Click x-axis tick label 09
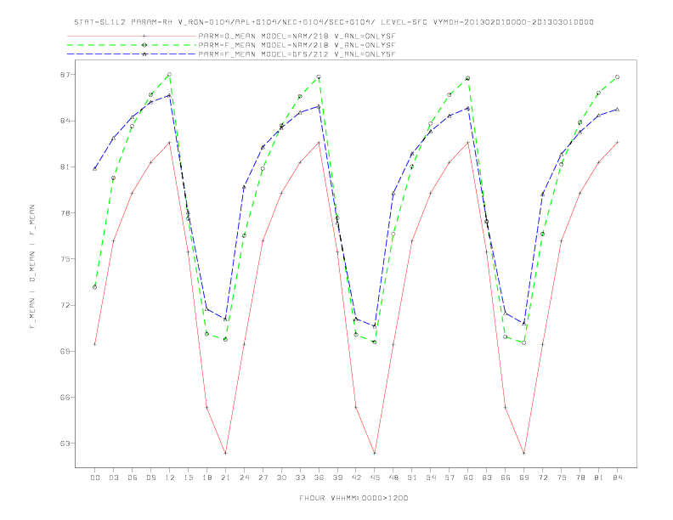The width and height of the screenshot is (673, 520). 150,478
